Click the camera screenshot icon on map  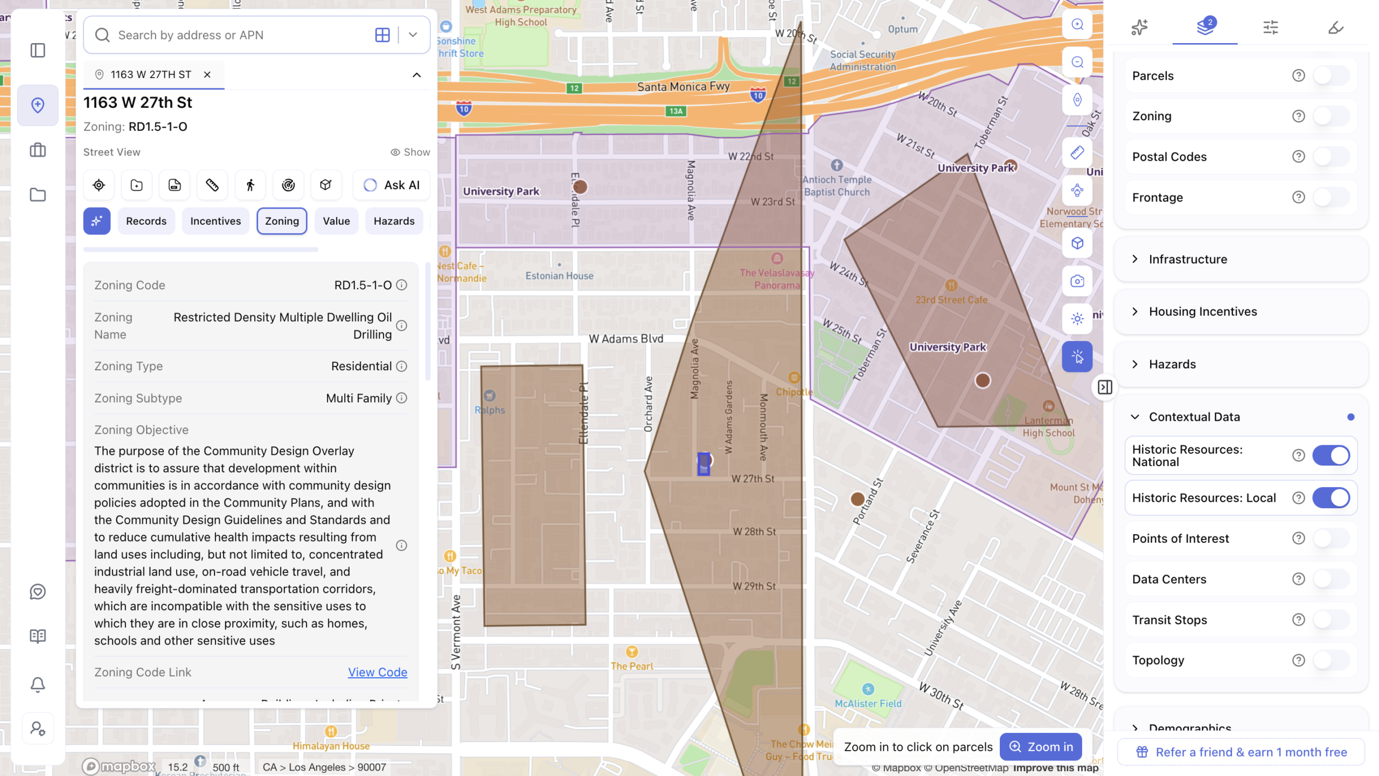coord(1077,281)
